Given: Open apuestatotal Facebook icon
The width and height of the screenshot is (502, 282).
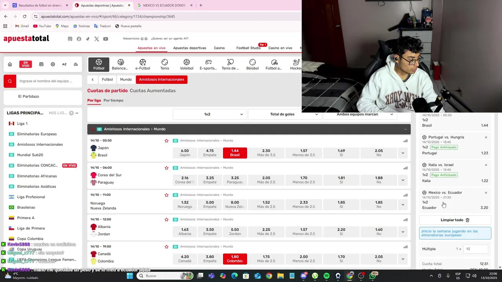Looking at the screenshot, I should pyautogui.click(x=79, y=39).
